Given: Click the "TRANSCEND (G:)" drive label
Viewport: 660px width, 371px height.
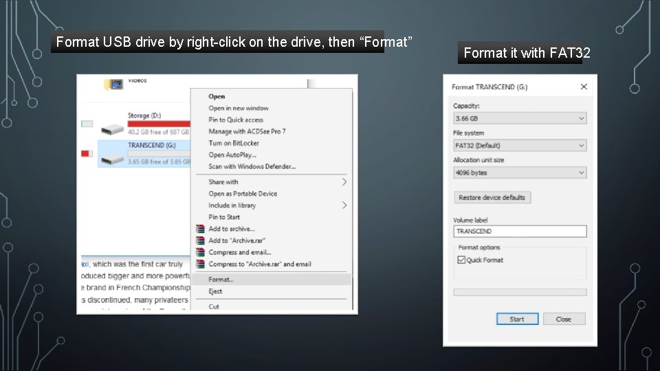Looking at the screenshot, I should coord(152,145).
